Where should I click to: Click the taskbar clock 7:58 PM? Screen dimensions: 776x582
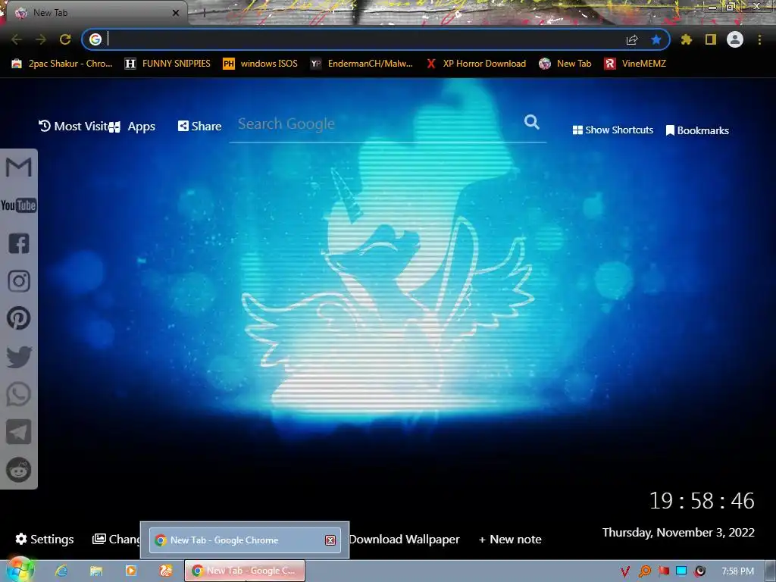pos(737,571)
